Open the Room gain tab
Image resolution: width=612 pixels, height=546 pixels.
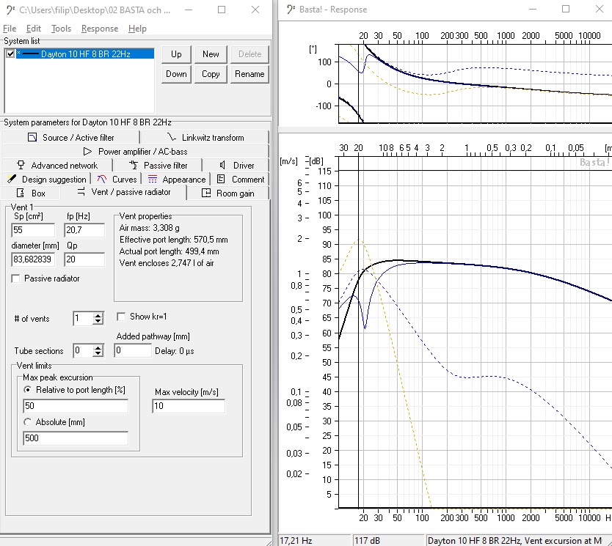[x=228, y=193]
